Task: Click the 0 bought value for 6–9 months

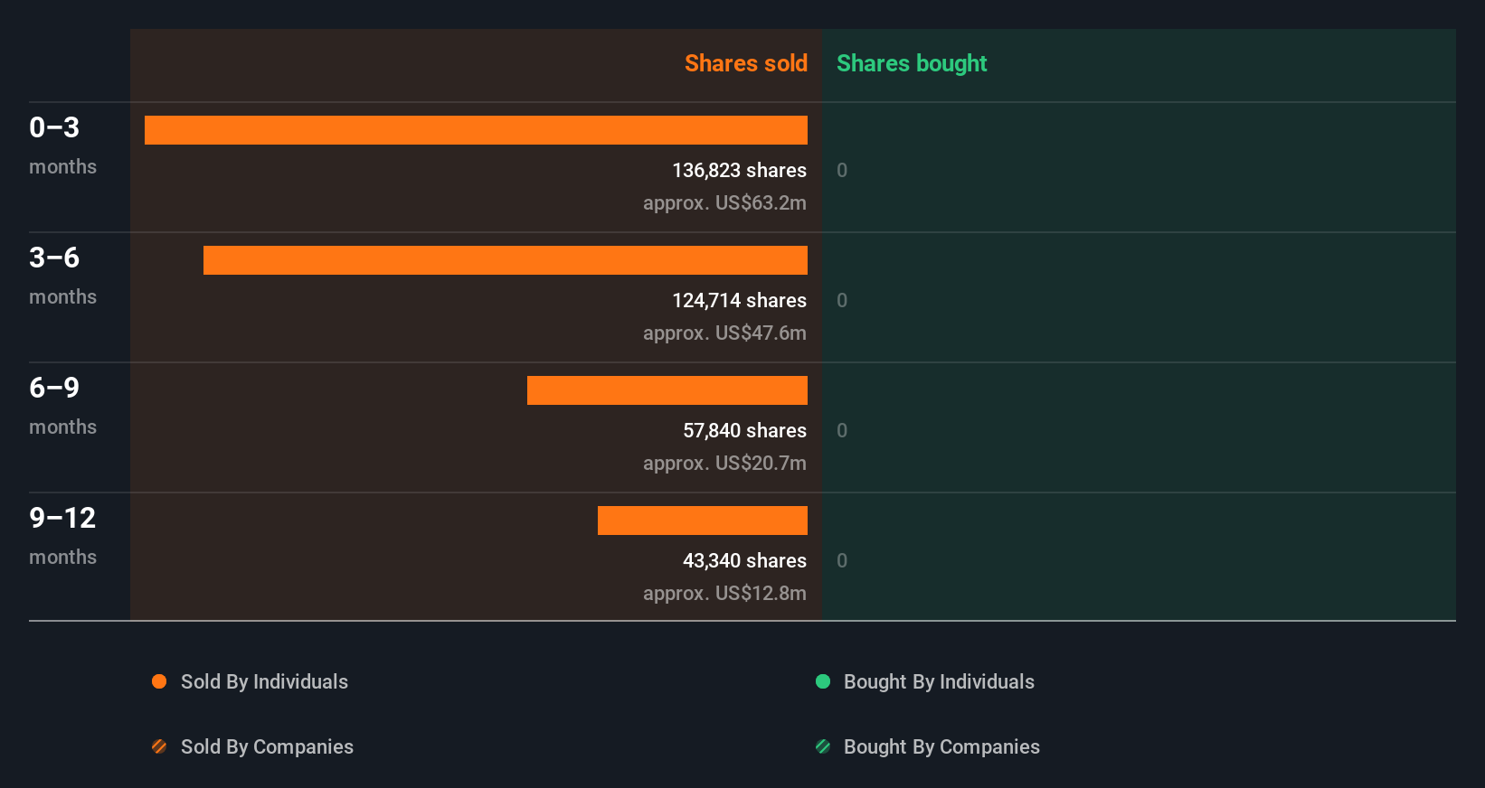Action: [842, 430]
